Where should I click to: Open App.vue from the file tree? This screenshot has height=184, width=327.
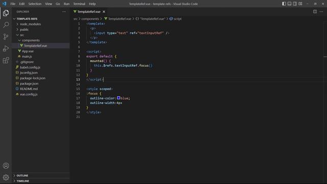(x=41, y=51)
